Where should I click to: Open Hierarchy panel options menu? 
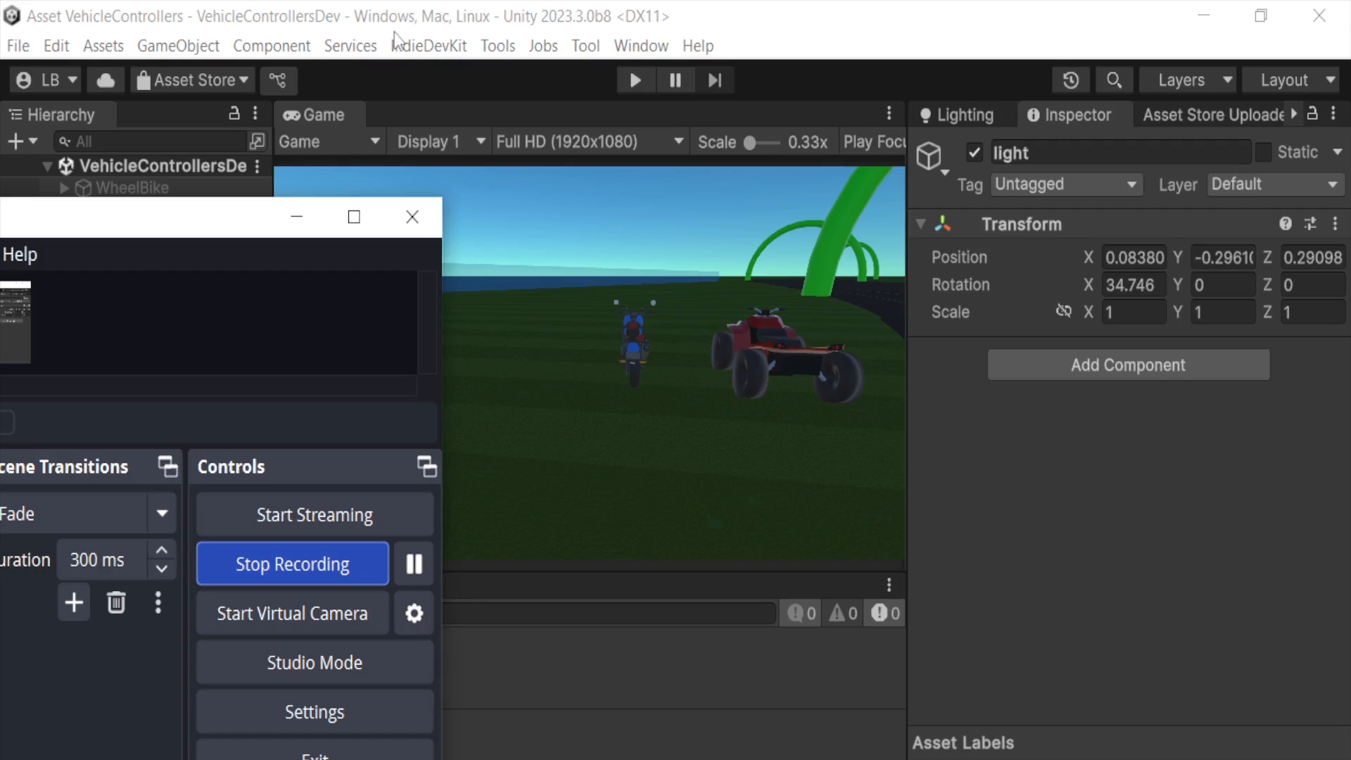pos(255,113)
